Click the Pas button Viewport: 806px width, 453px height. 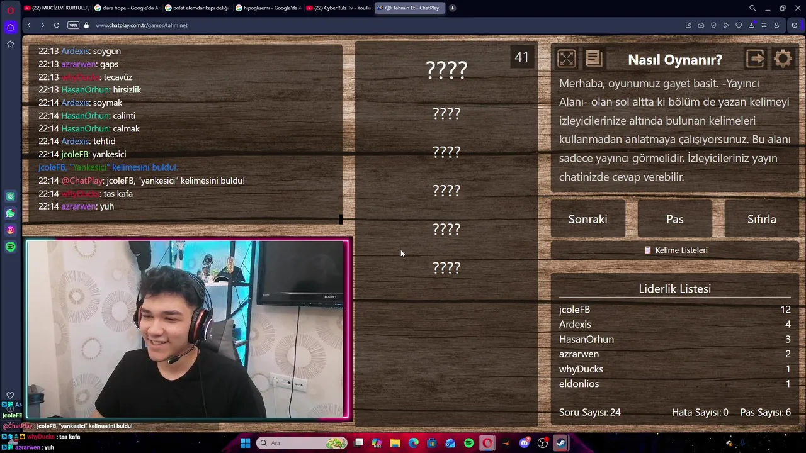point(675,219)
